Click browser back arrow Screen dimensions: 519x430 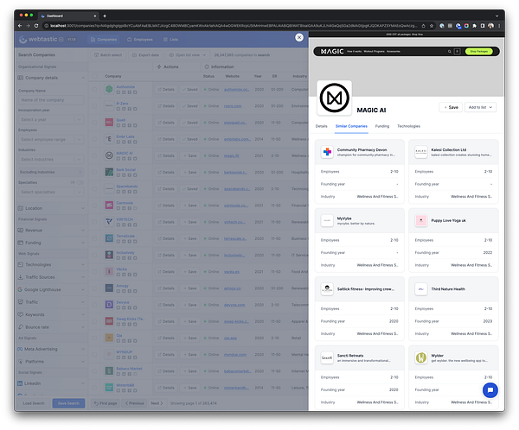coord(20,26)
